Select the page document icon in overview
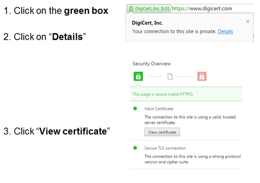 (170, 77)
